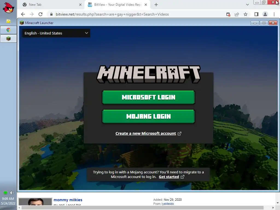Click the horizontal page scrollbar
This screenshot has width=280, height=210.
142,208
